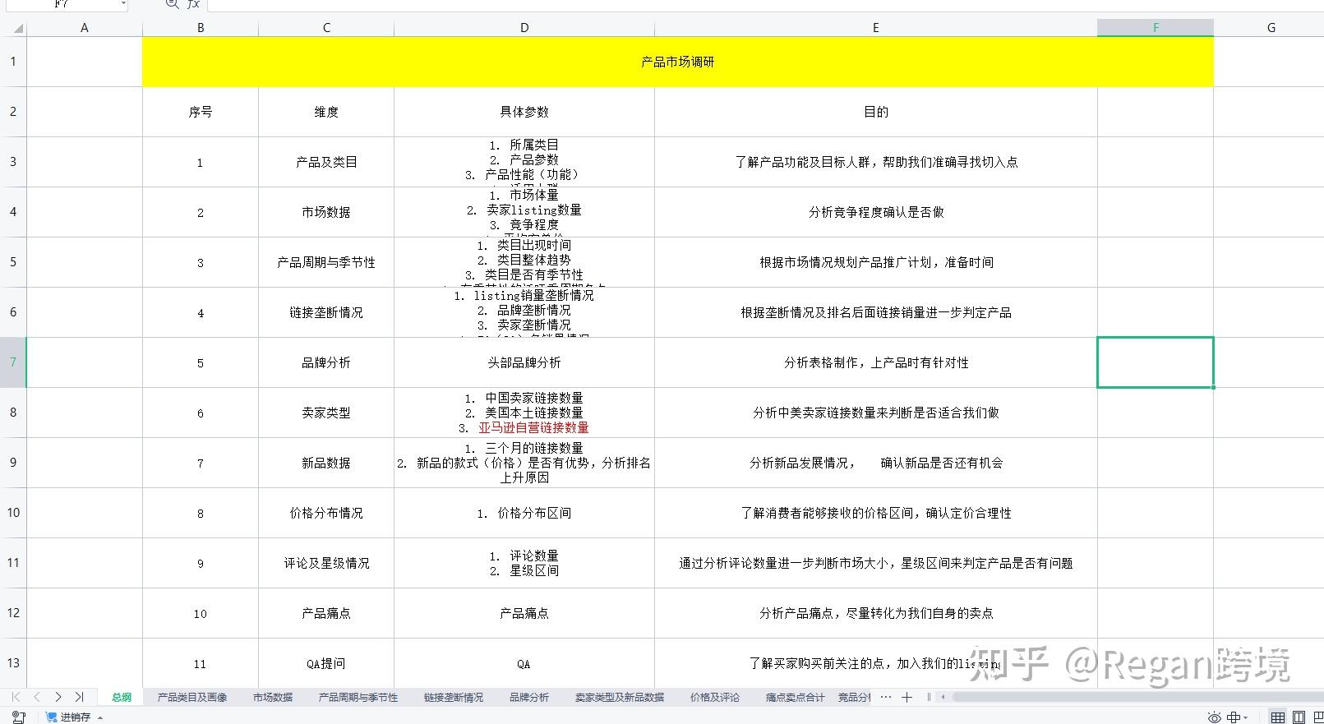Select column D header

524,28
